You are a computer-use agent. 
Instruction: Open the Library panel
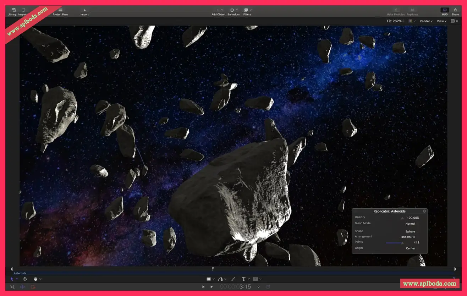point(12,12)
